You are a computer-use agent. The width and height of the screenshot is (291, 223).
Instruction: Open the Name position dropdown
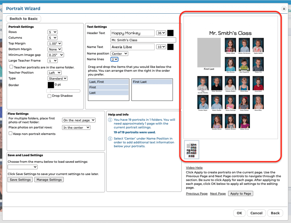click(119, 54)
